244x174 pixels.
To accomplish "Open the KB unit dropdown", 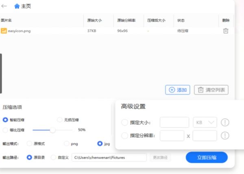I will [205, 122].
